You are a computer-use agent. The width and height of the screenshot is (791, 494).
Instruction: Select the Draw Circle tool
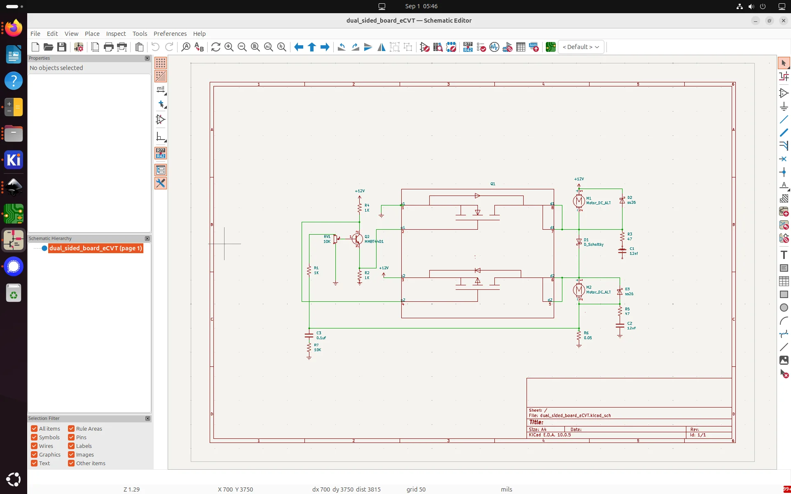[x=784, y=308]
